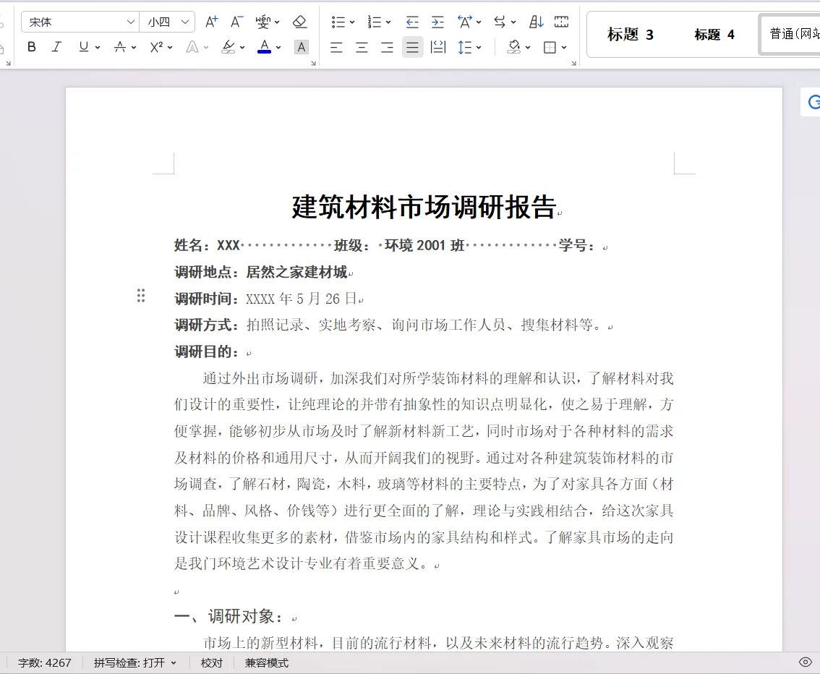Click the text effects outlined A icon
The width and height of the screenshot is (820, 674).
[x=192, y=47]
